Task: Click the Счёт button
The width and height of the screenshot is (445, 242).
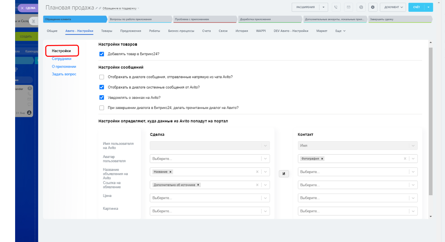Action: coord(416,7)
